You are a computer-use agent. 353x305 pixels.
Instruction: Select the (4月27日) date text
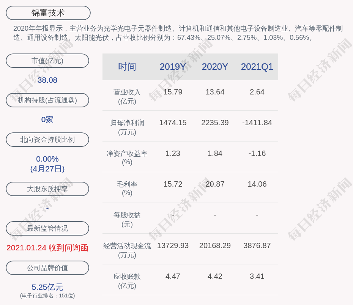(47, 169)
